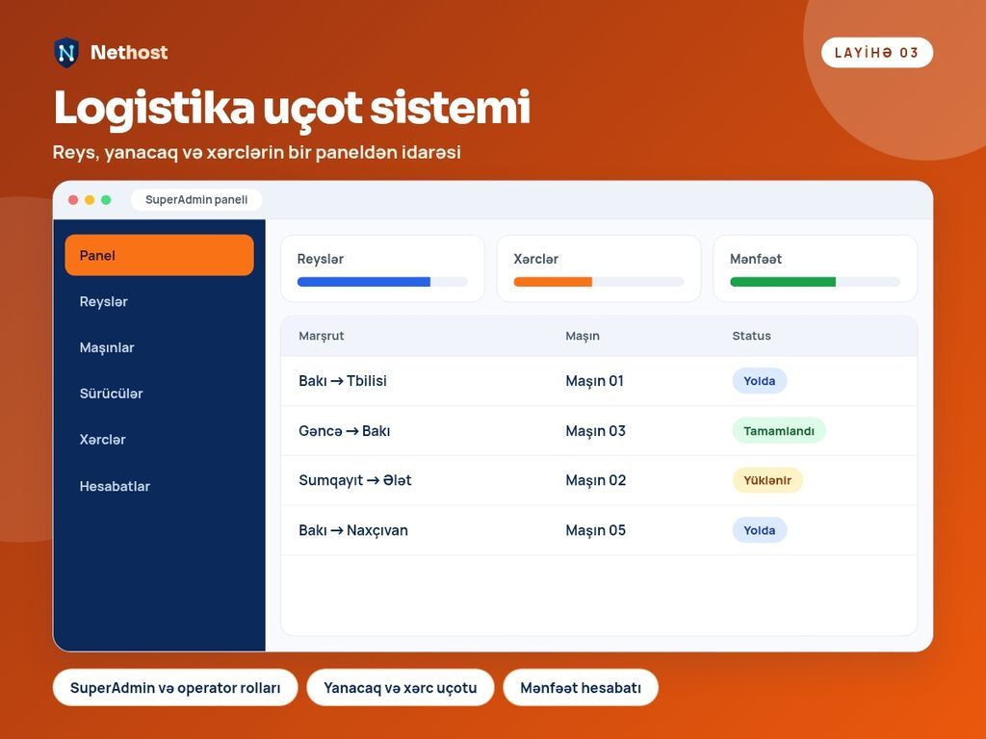
Task: Click the Maşın 03 cell
Action: coord(595,431)
